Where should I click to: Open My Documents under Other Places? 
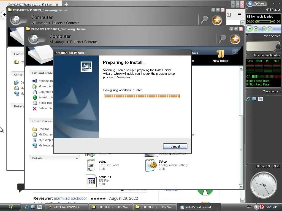point(43,134)
